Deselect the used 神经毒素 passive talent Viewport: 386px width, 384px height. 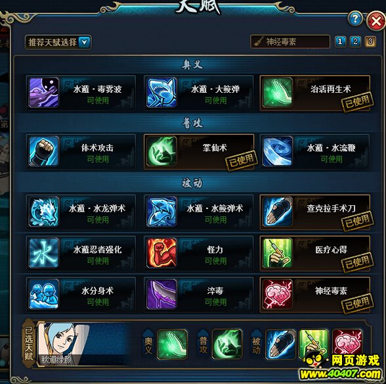pyautogui.click(x=315, y=295)
